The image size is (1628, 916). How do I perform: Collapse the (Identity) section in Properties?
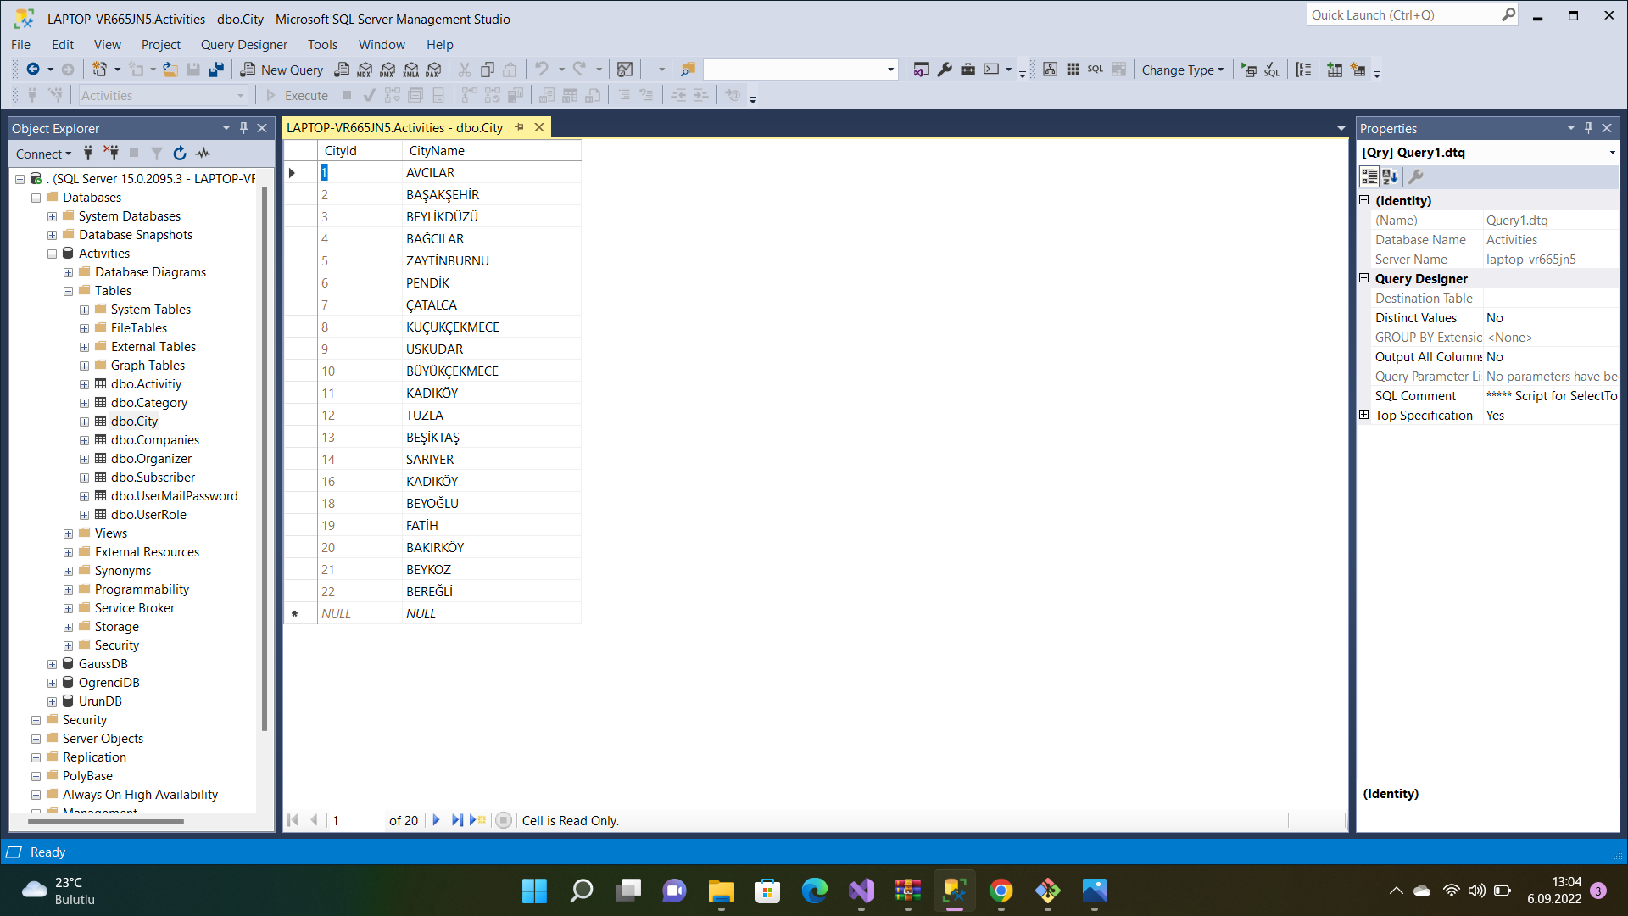pos(1364,200)
